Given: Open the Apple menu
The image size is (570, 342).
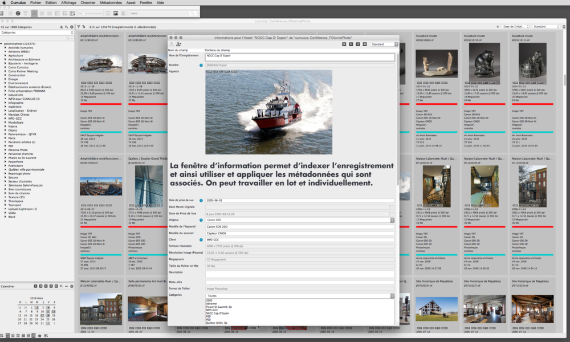Looking at the screenshot, I should tap(4, 2).
